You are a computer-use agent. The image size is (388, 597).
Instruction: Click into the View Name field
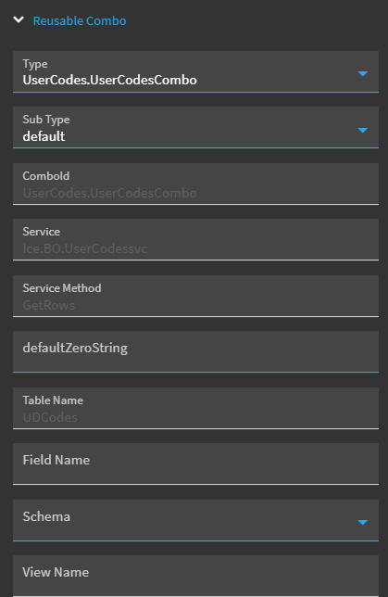click(x=195, y=576)
